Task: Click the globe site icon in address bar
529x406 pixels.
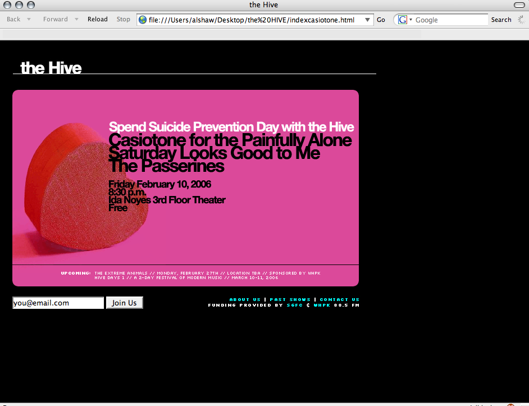Action: pyautogui.click(x=143, y=20)
